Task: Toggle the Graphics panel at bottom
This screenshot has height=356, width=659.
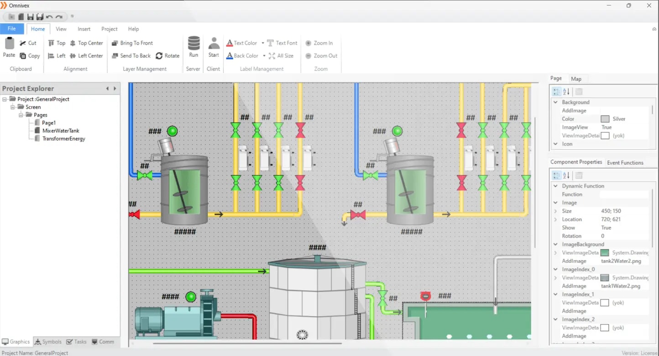Action: tap(16, 341)
